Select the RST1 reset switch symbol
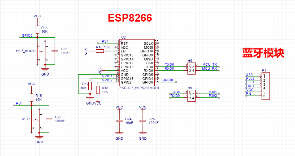295x156 pixels. pyautogui.click(x=36, y=119)
